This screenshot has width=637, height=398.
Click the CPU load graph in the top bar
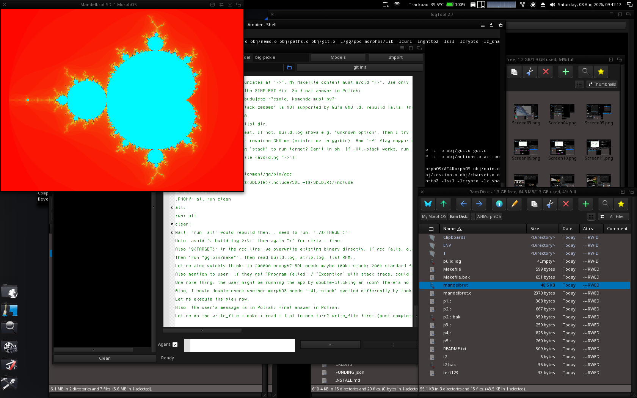coord(501,5)
